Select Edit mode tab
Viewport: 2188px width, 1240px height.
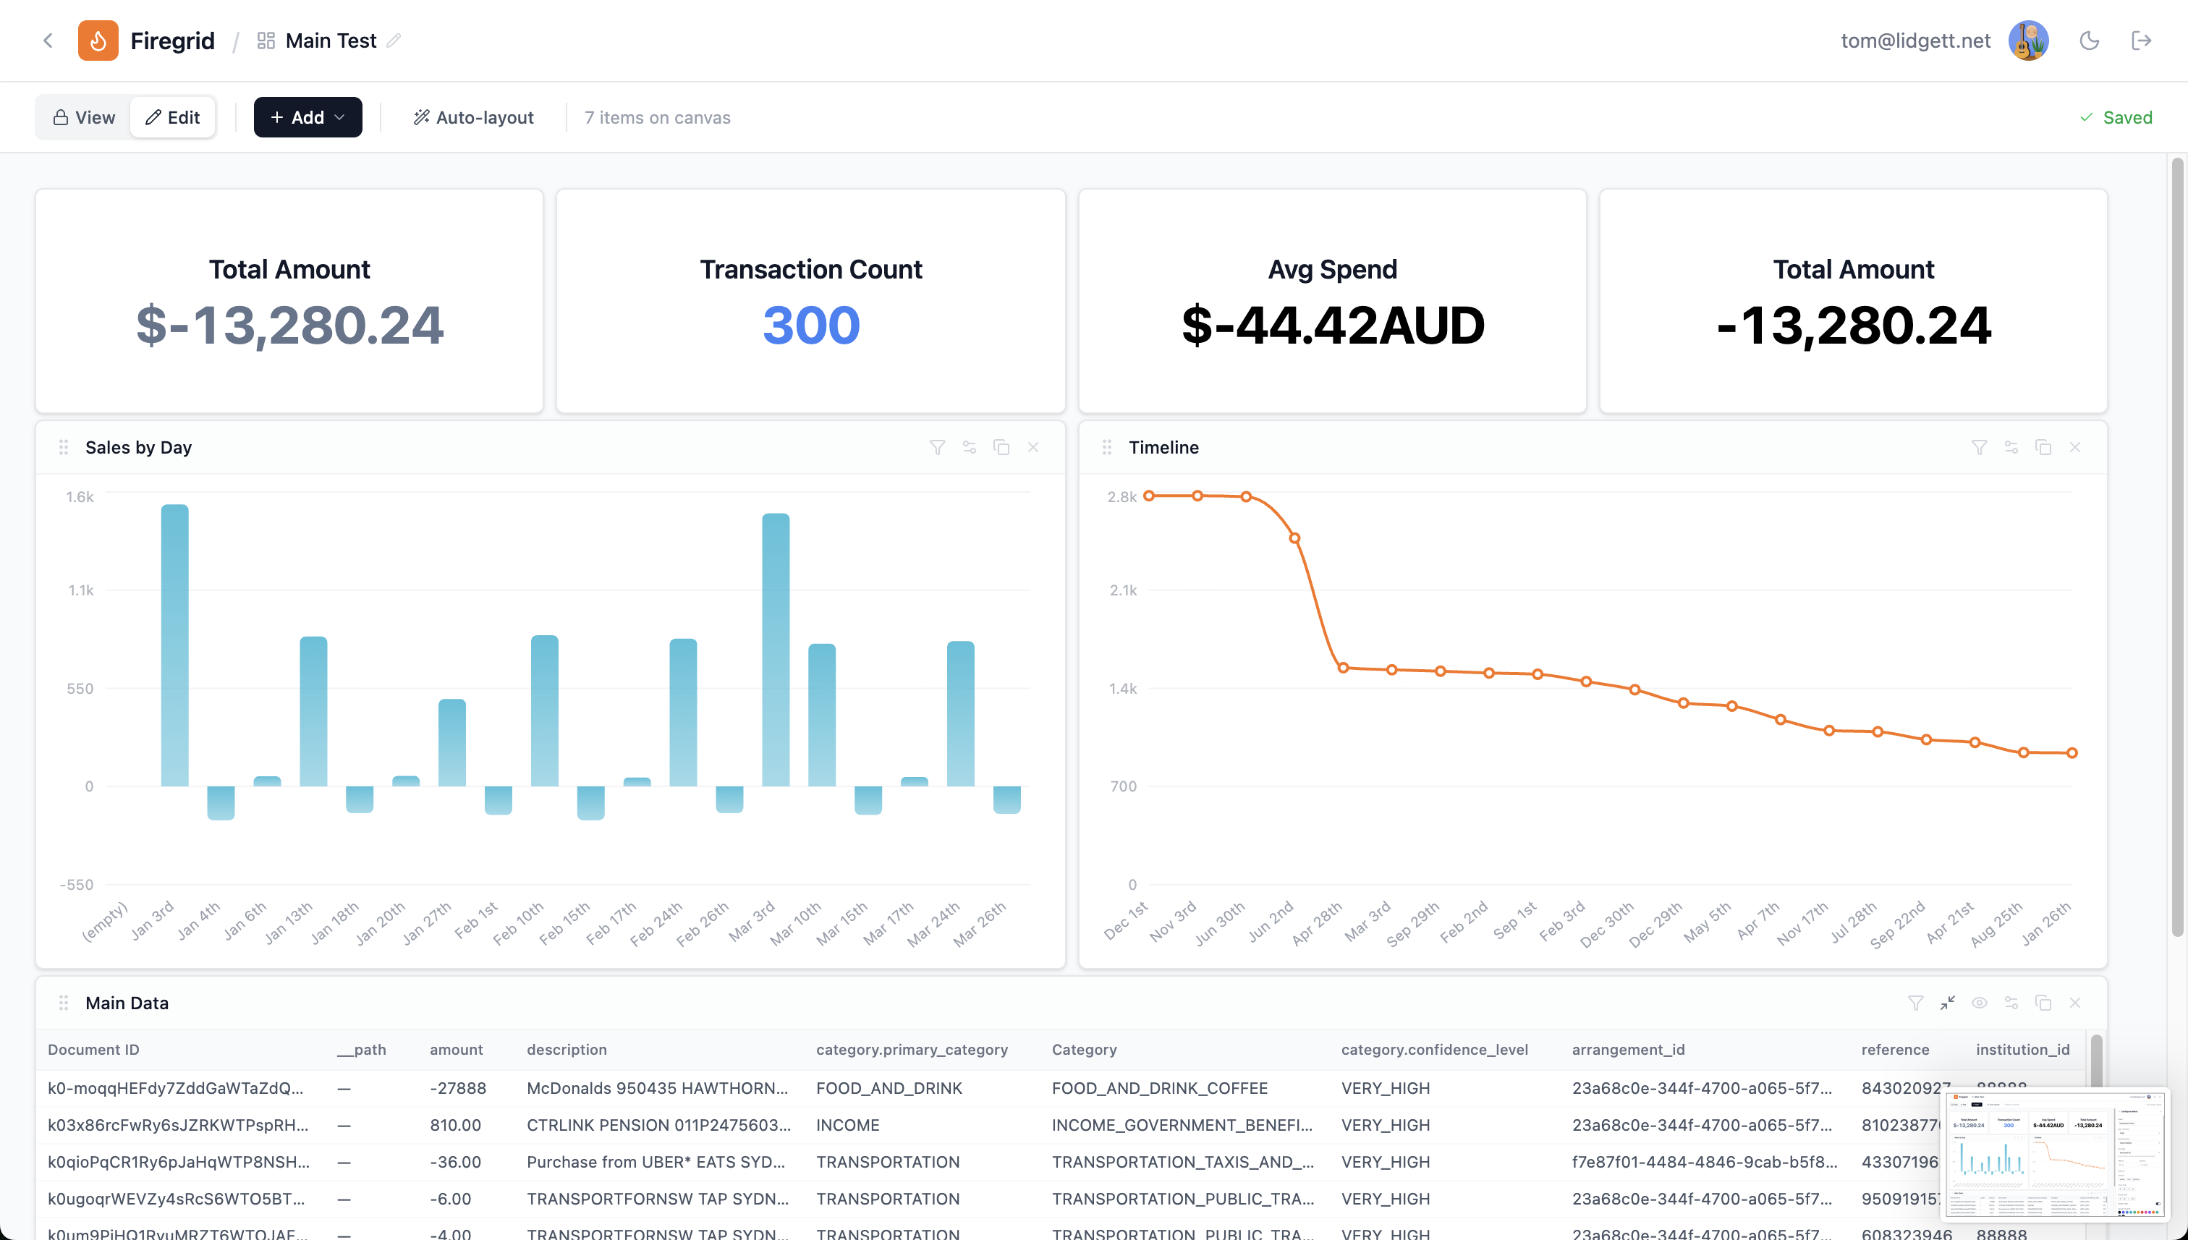173,117
